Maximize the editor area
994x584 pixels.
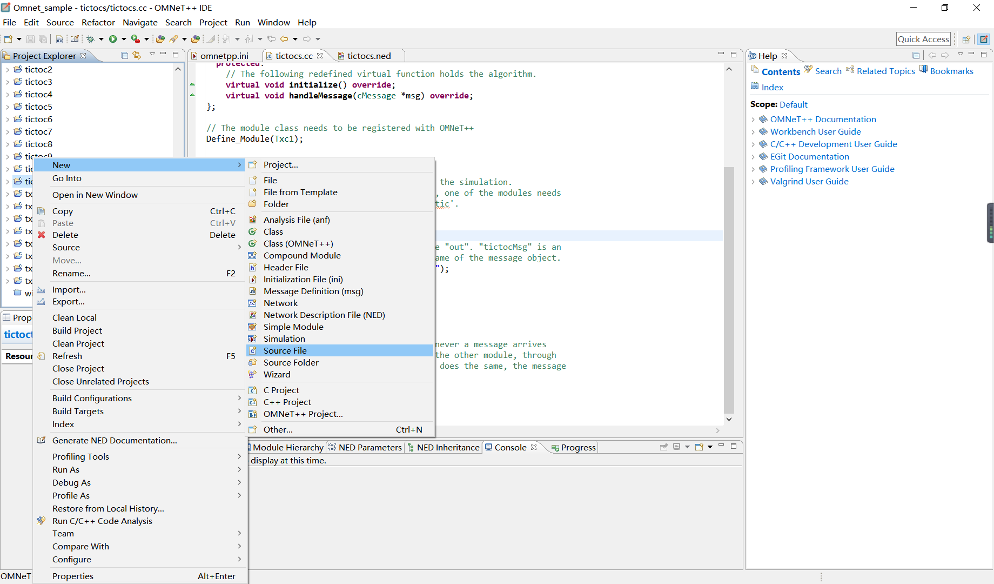coord(733,54)
